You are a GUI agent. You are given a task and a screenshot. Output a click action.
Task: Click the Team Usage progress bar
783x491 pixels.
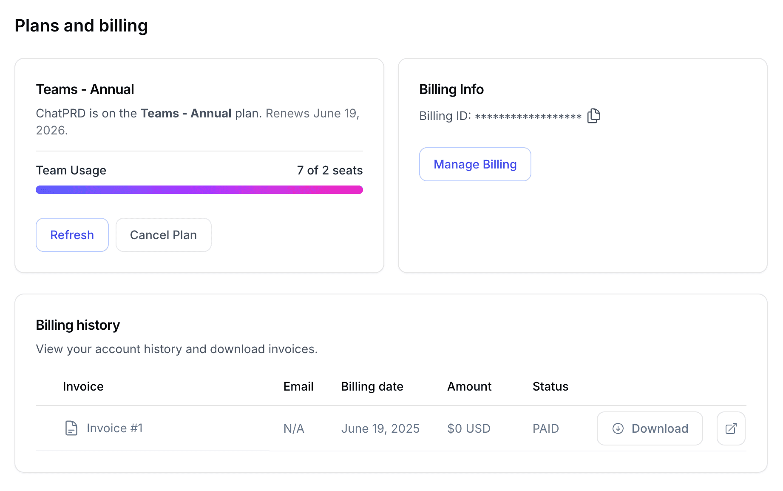click(x=199, y=190)
